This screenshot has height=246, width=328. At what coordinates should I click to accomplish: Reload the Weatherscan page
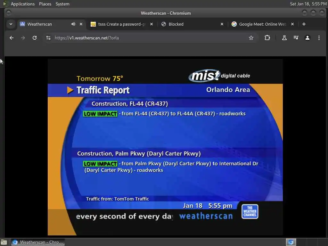click(35, 38)
